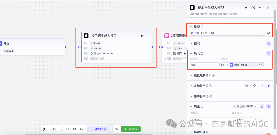
Task: Show info tooltip beside 用户提示词
Action: pos(211,97)
